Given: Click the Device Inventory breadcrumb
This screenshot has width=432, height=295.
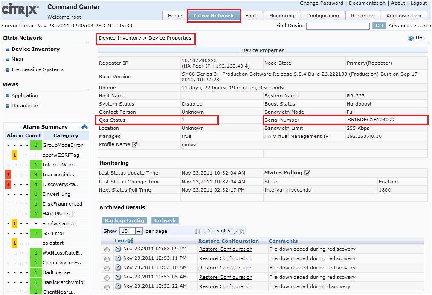Looking at the screenshot, I should 120,38.
